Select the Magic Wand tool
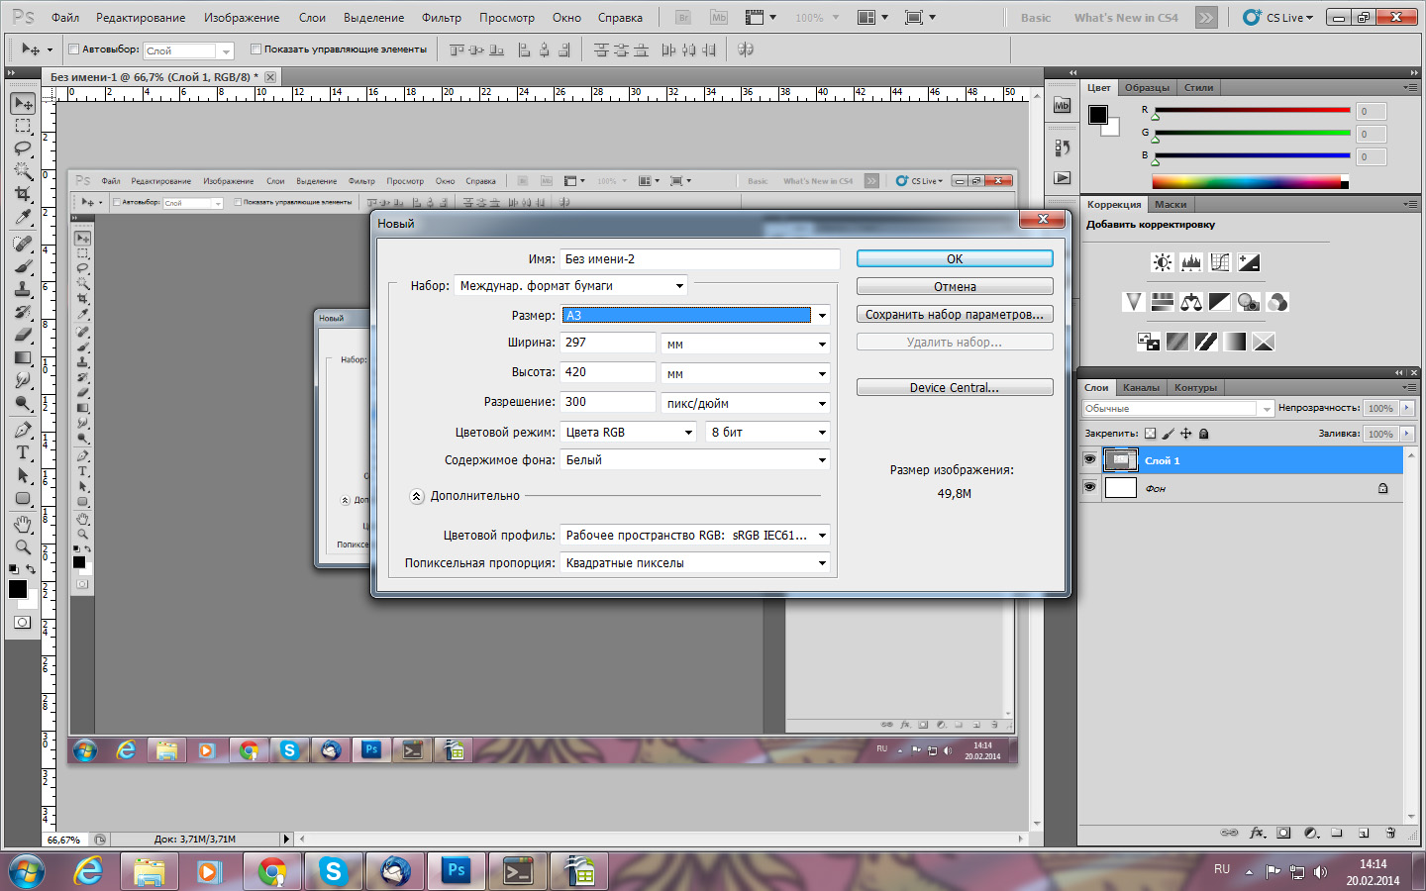 coord(23,171)
